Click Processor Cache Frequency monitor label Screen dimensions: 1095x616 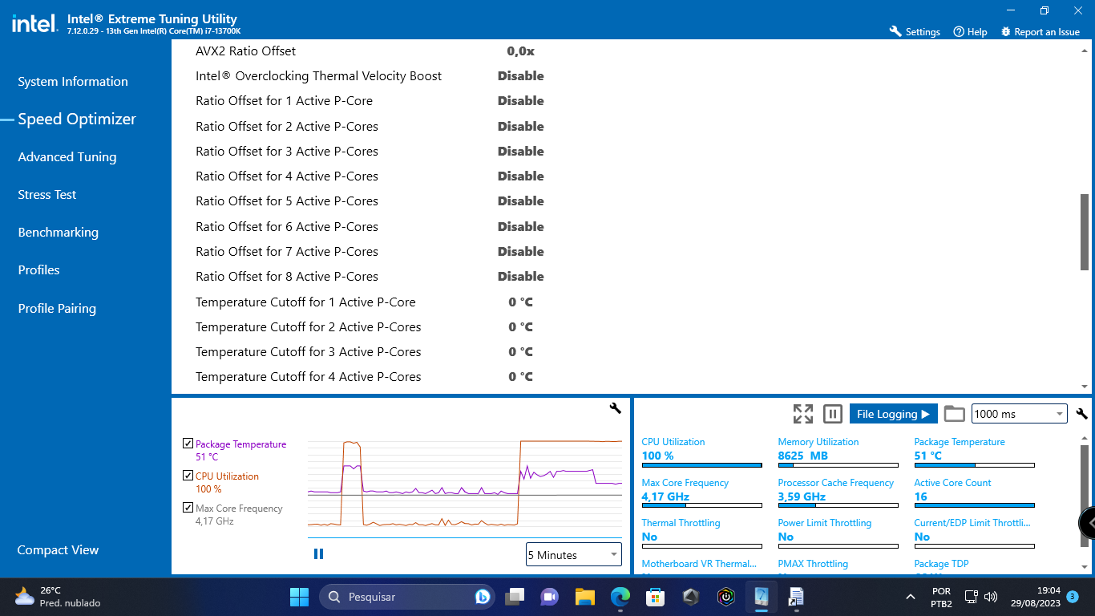coord(836,483)
